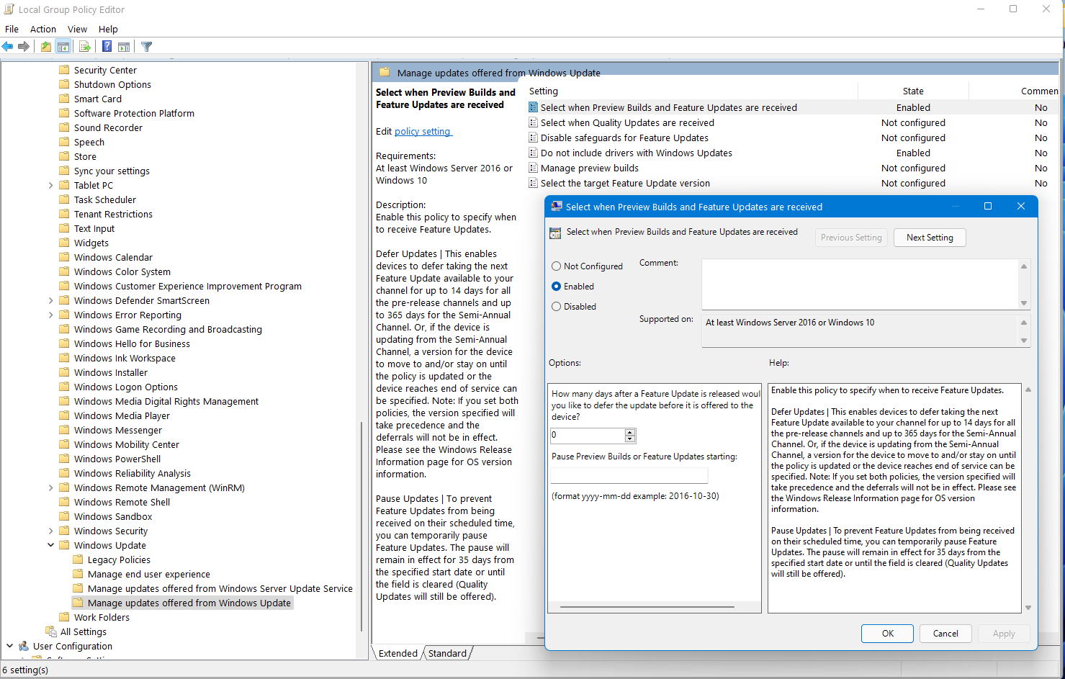Click the blue Back arrow in toolbar
The width and height of the screenshot is (1065, 679).
[8, 47]
